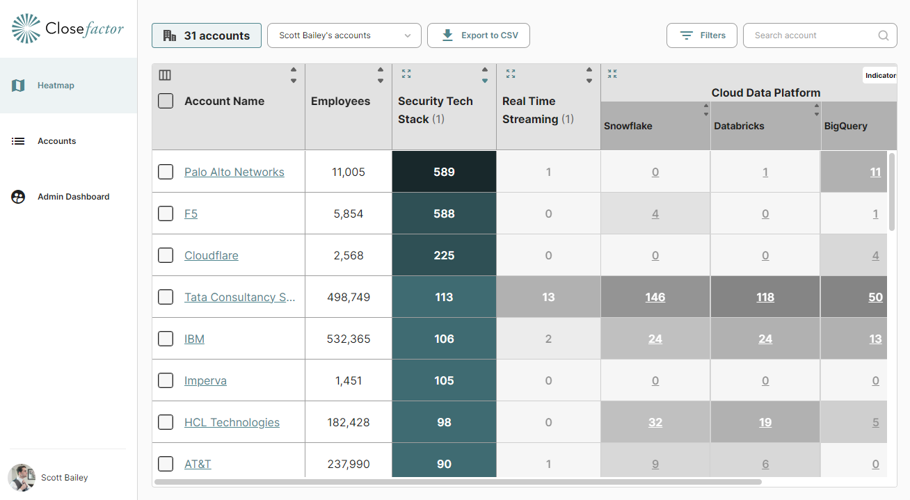Click the Closefactor starburst logo
The width and height of the screenshot is (910, 500).
coord(26,29)
